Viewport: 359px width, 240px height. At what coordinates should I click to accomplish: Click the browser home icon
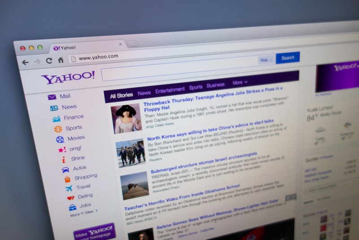click(61, 60)
